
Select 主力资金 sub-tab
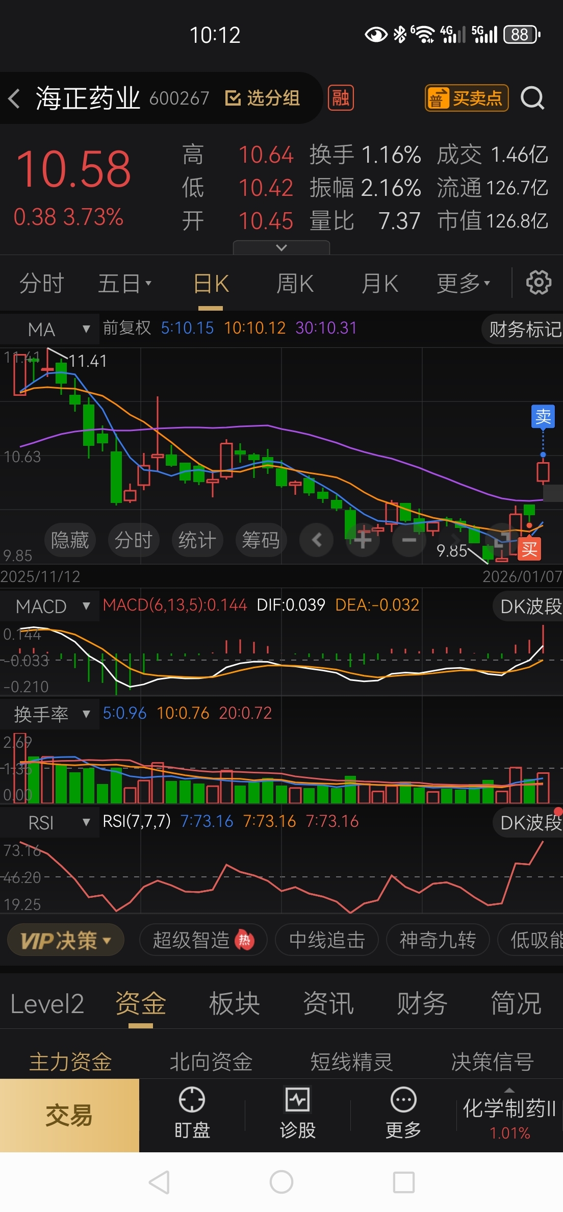[x=70, y=1062]
